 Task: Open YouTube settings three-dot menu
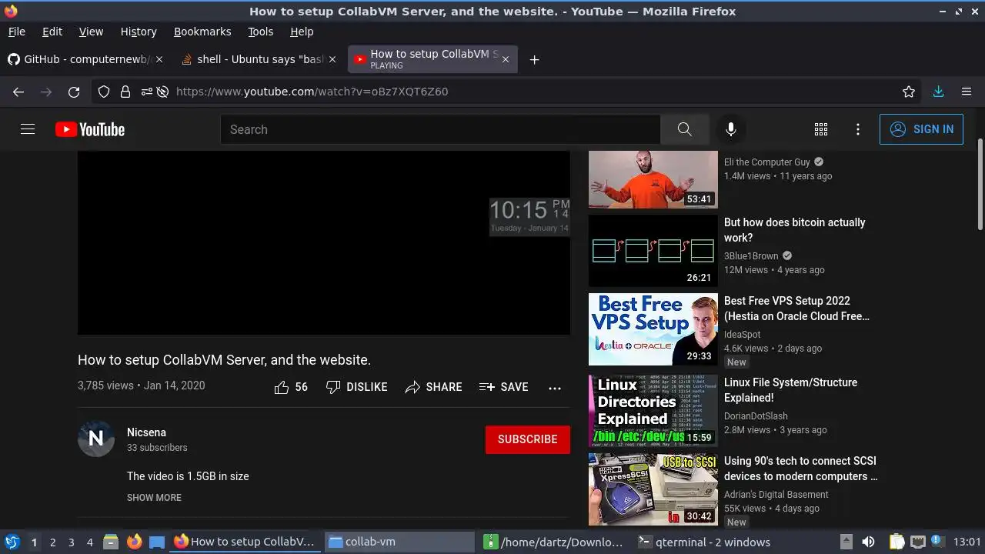click(x=858, y=129)
